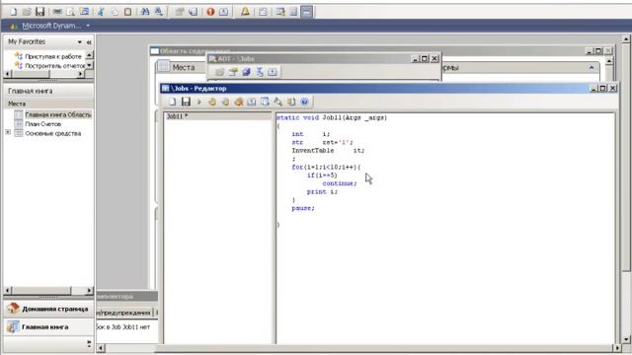Viewport: 632px width, 355px height.
Task: Click the highlighted last icon in the main toolbar
Action: pyautogui.click(x=307, y=12)
